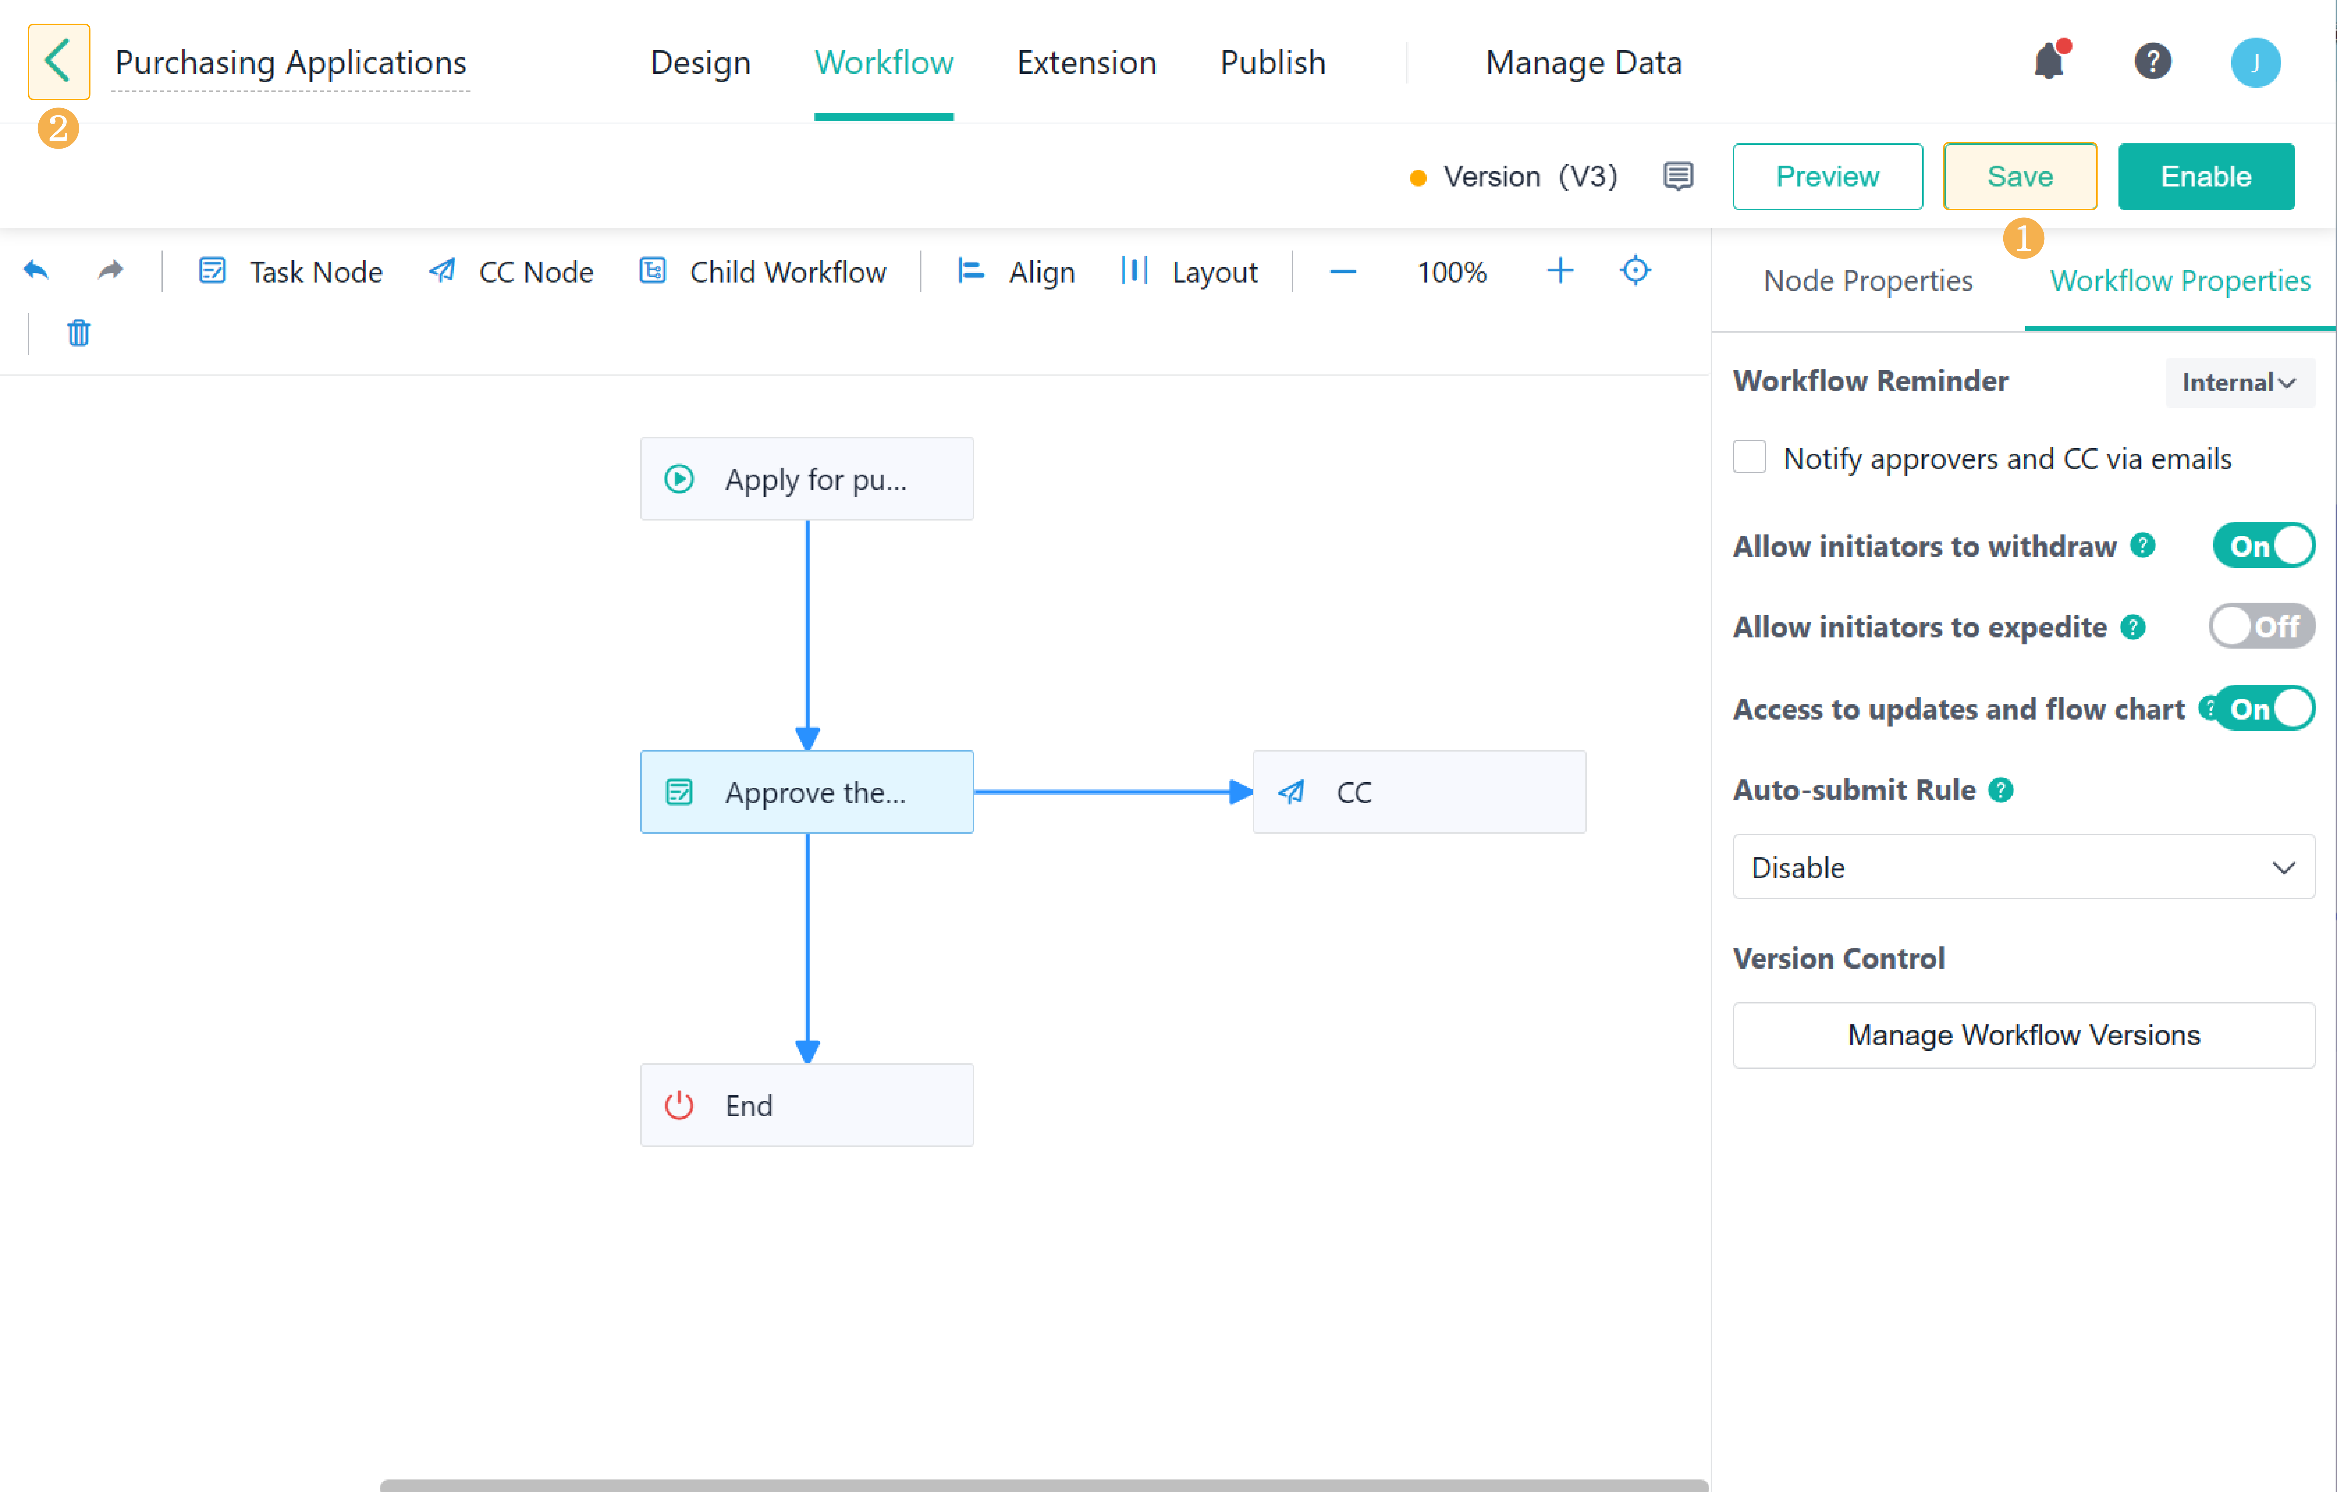Viewport: 2337px width, 1492px height.
Task: Open the Auto-submit Rule Disable dropdown
Action: click(2023, 867)
